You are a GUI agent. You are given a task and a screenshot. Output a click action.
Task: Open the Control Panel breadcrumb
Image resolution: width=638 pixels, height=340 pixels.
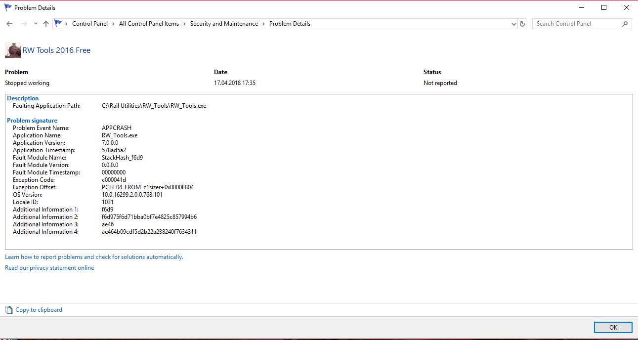click(x=90, y=24)
